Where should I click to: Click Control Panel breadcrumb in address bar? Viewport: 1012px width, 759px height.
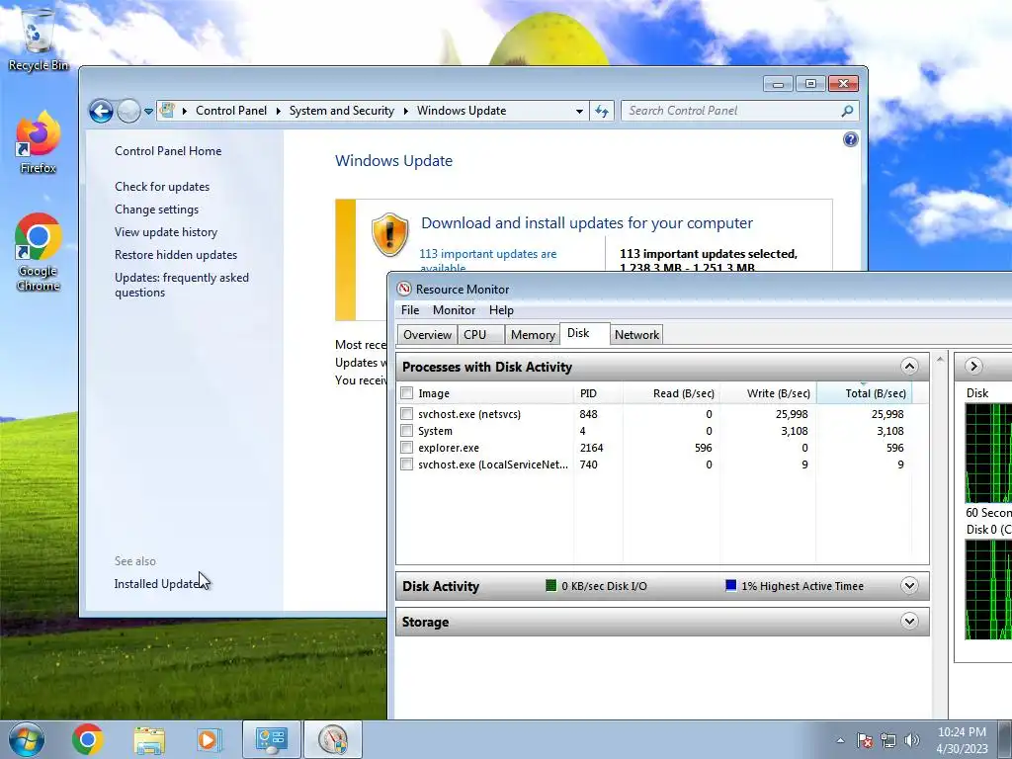click(x=231, y=111)
